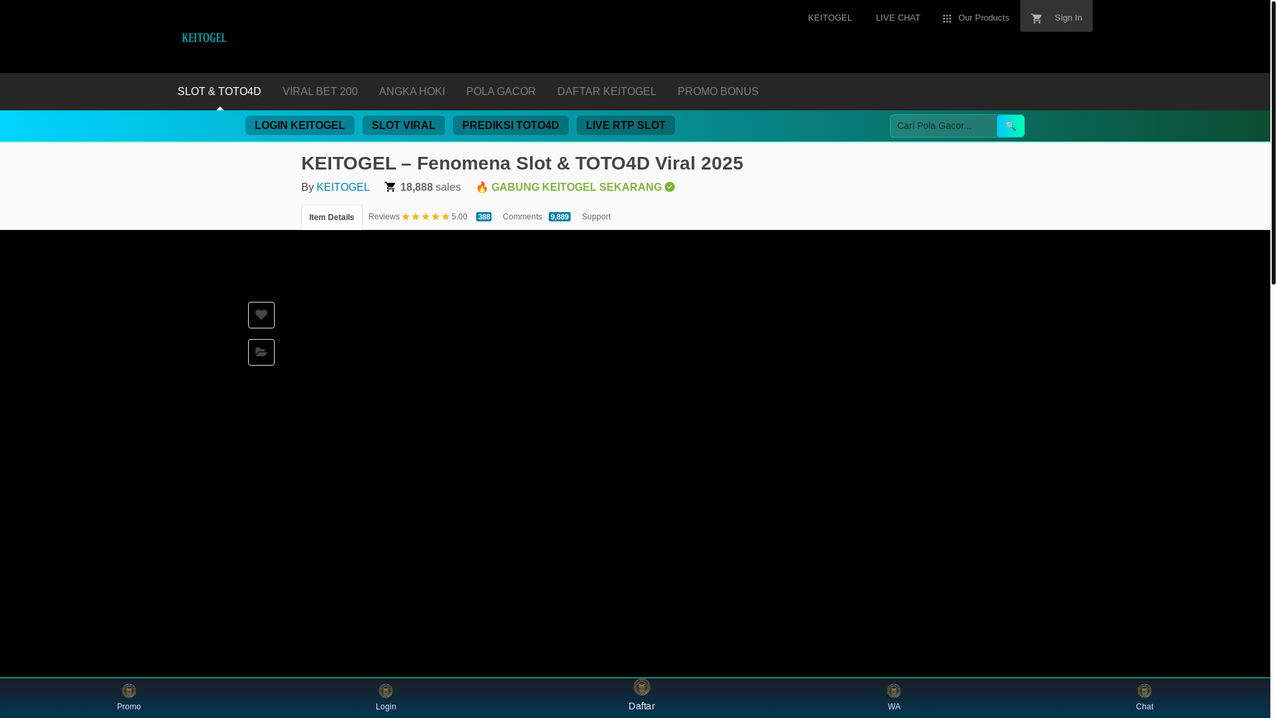Click LOGIN KEITOGEL button

299,126
